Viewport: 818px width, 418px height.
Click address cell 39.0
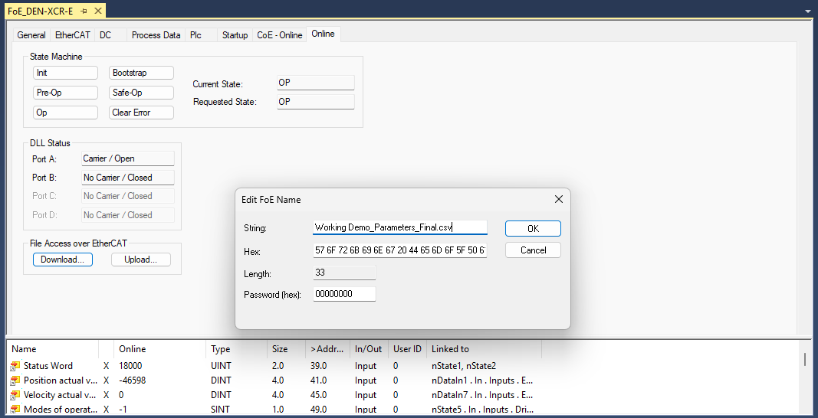point(318,366)
